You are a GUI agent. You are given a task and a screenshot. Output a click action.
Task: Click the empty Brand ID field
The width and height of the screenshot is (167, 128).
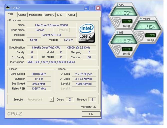coord(73,30)
